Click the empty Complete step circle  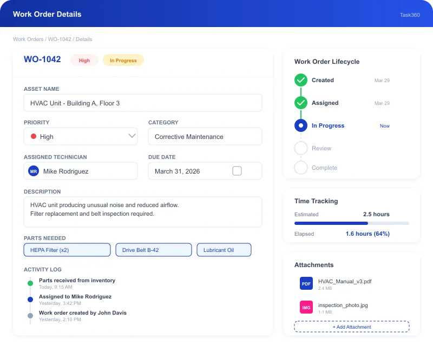point(301,168)
